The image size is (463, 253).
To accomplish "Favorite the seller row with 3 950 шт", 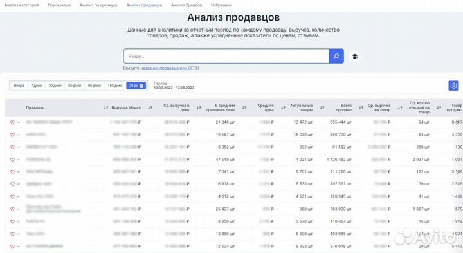I will pos(12,221).
